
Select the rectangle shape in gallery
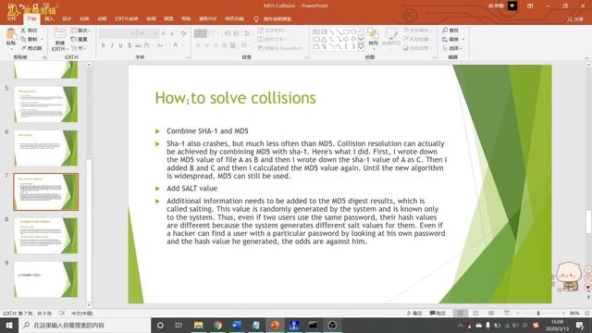(346, 31)
